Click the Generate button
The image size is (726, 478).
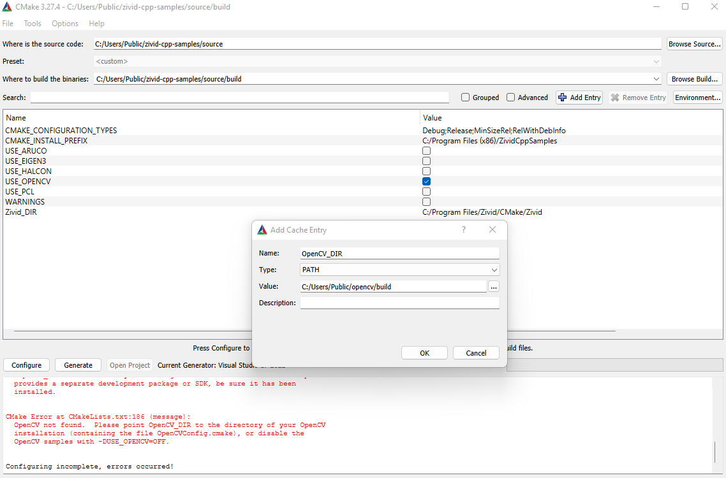pos(78,365)
